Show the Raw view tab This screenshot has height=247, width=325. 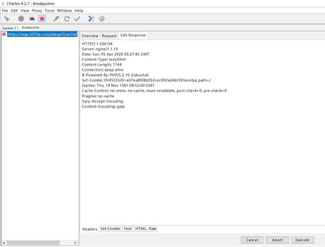pos(153,229)
